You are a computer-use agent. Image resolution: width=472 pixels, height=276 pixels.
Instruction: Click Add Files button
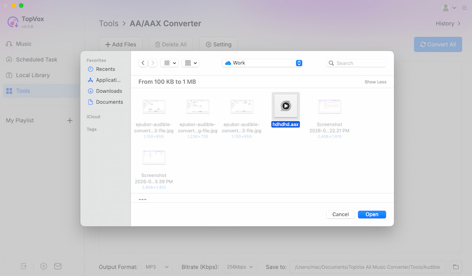pyautogui.click(x=120, y=45)
